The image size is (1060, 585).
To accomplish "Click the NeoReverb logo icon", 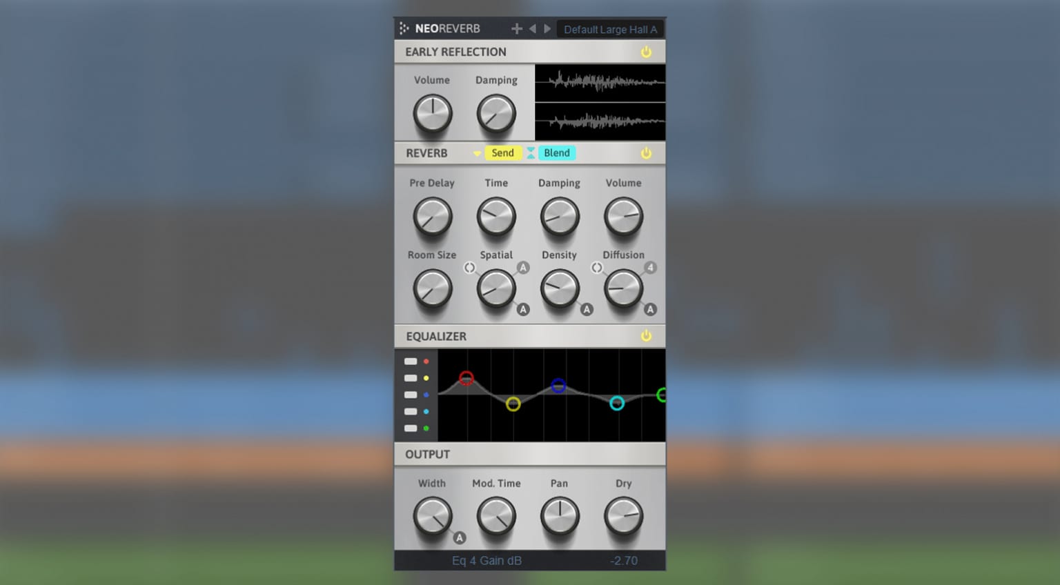I will tap(406, 28).
